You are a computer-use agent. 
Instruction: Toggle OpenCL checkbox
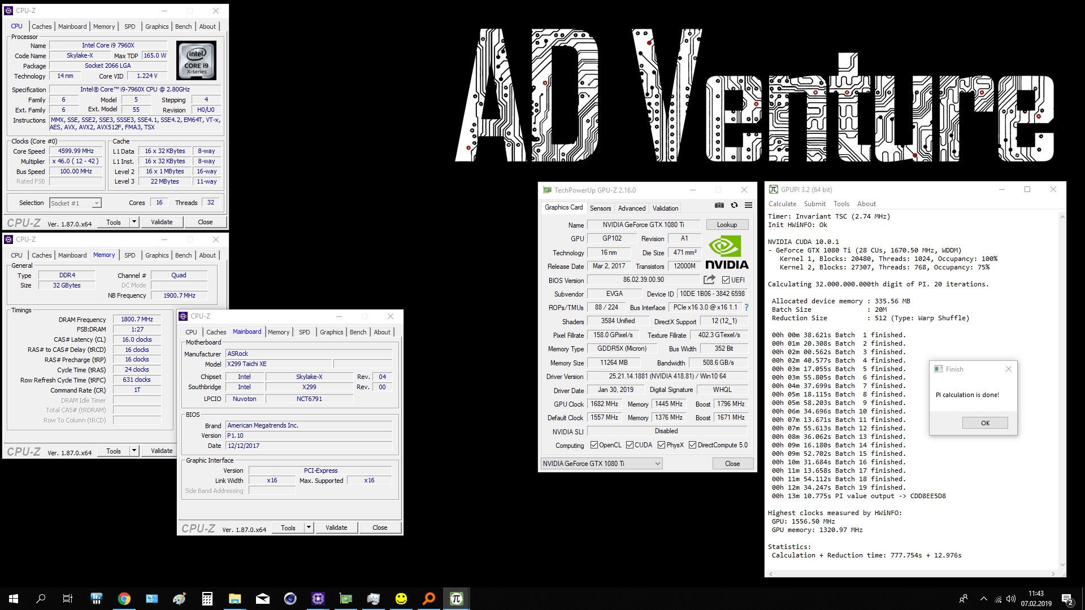594,445
